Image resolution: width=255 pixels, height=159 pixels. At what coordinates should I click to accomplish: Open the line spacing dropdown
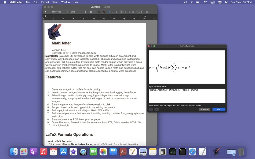(x=140, y=12)
